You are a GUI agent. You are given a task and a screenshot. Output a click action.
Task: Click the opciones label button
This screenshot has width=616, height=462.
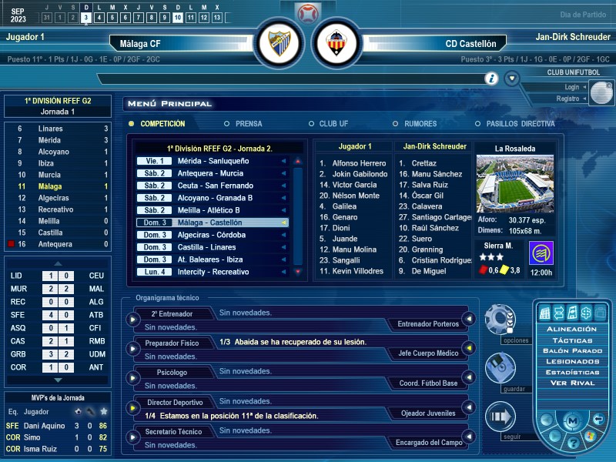pos(516,340)
